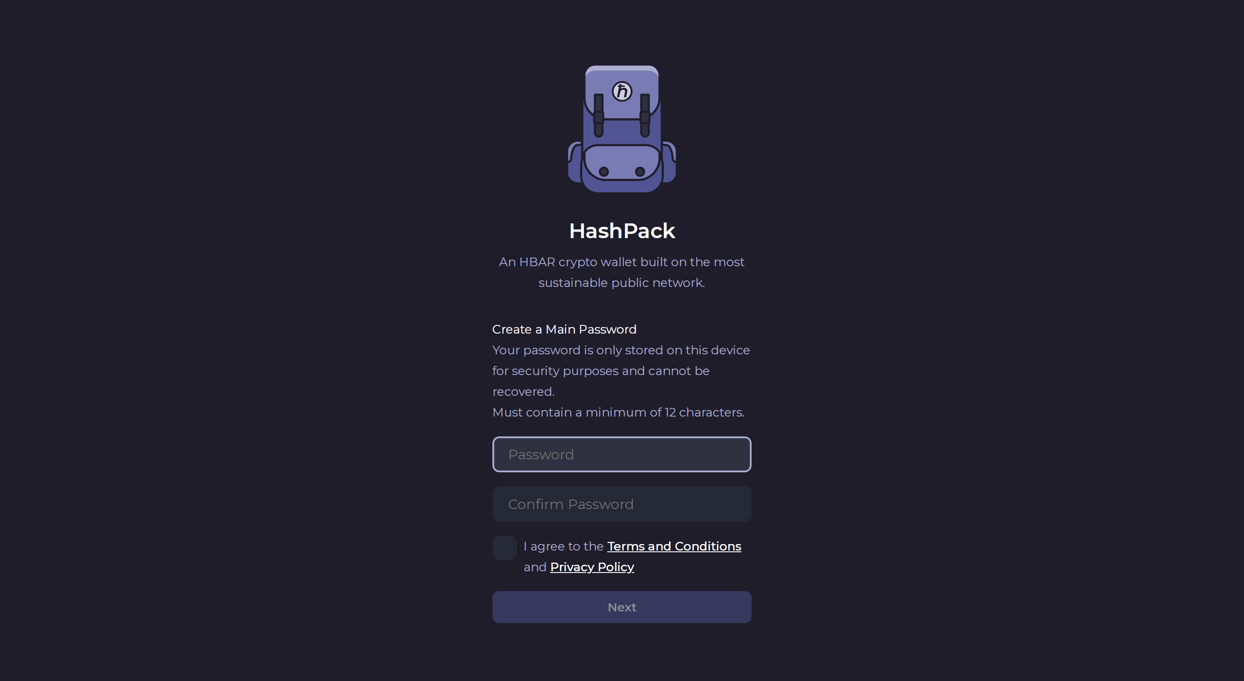Focus the Password input field

[622, 455]
